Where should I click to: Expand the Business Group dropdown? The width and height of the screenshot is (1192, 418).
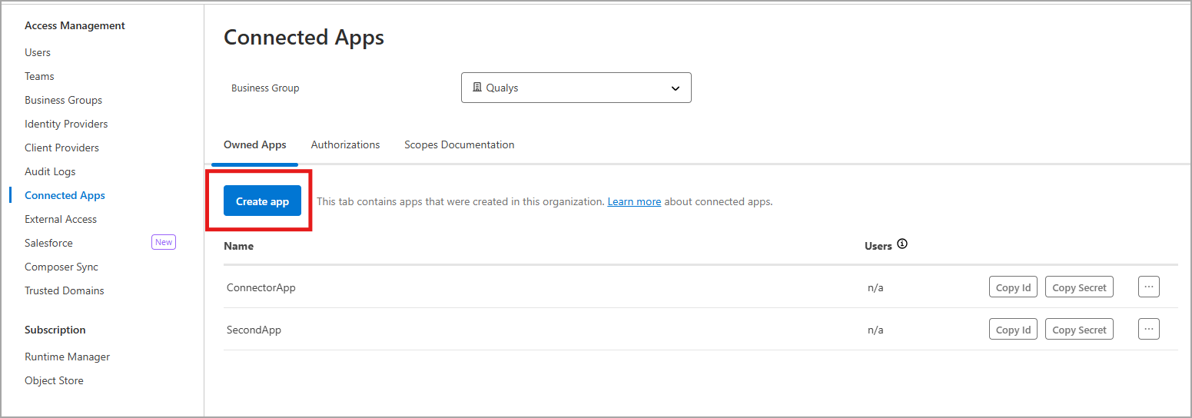[576, 88]
